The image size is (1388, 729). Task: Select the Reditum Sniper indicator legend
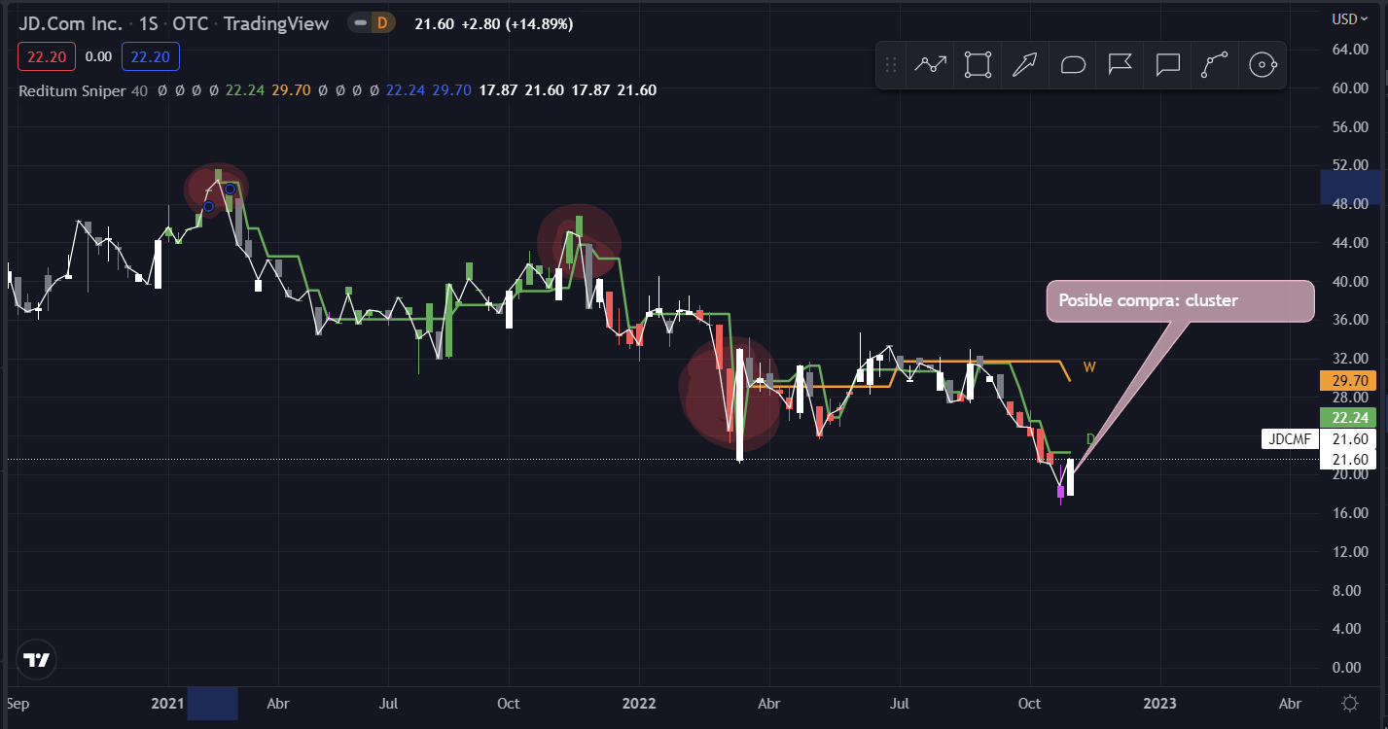click(x=73, y=90)
